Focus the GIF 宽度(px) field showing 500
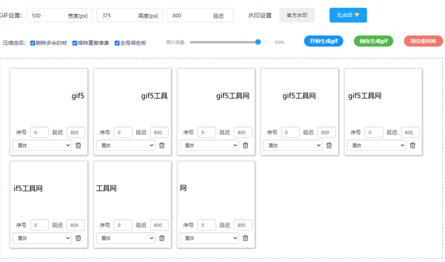 (60, 16)
